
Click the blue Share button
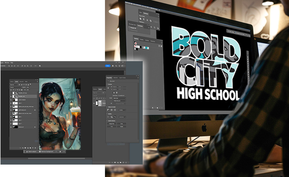(108, 66)
